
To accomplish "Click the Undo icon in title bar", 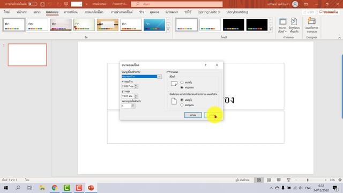I will point(50,4).
